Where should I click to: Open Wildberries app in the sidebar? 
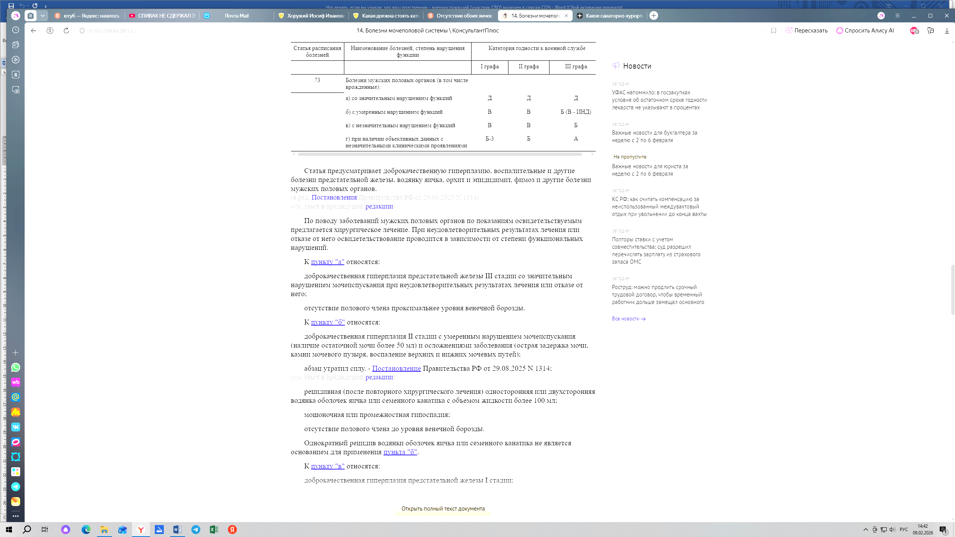pos(16,382)
